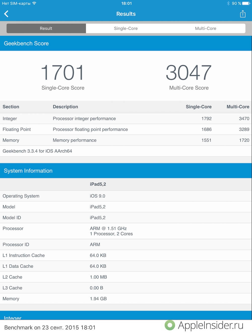
Task: Tap the 1701 Single-Core Score value
Action: pyautogui.click(x=62, y=73)
